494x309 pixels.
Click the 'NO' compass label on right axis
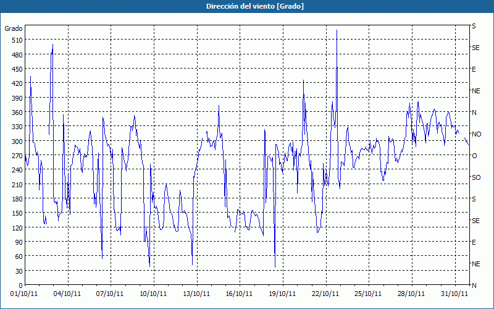[477, 134]
